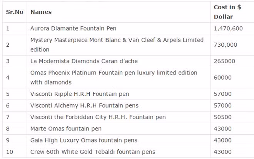Screen dimensions: 254x159
Task: Click serial number 10 cell
Action: point(10,152)
